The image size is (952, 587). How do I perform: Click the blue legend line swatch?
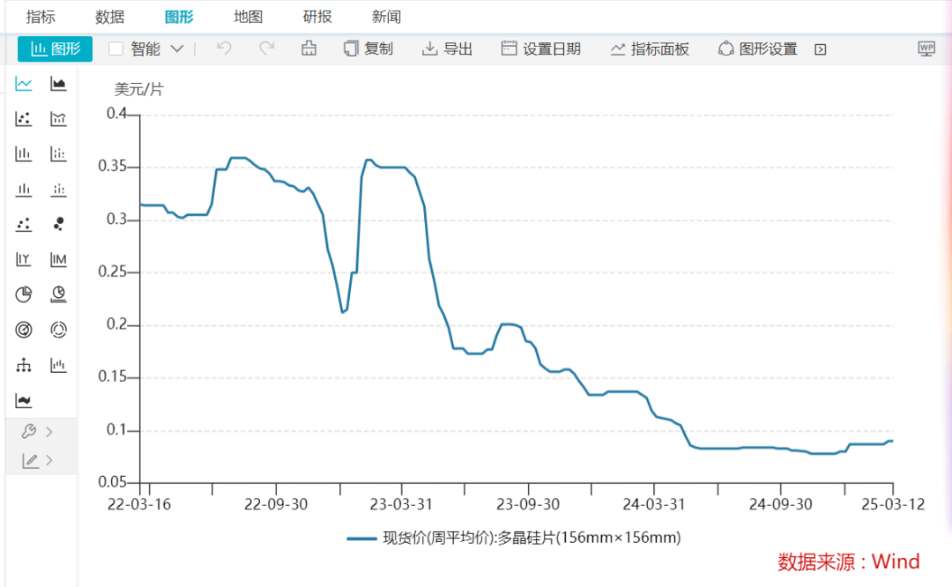pos(362,539)
